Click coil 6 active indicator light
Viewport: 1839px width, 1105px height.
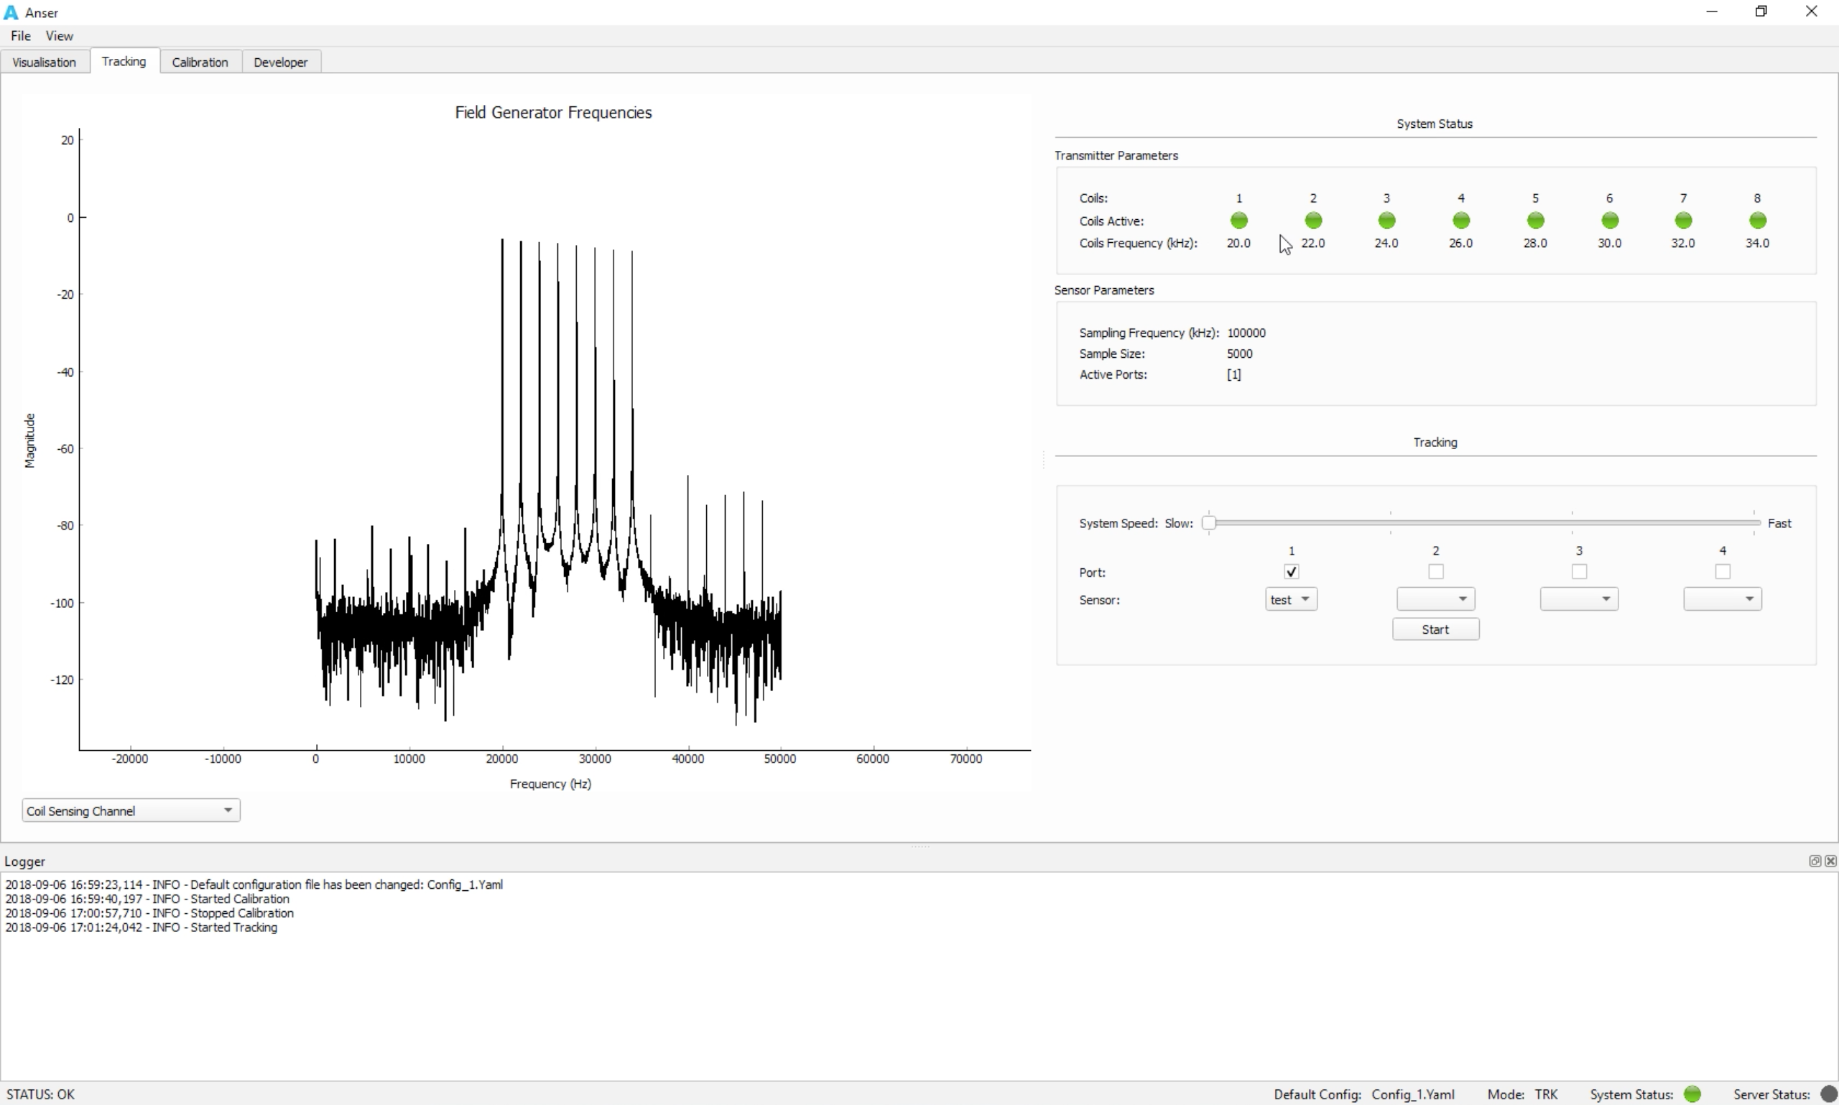(1609, 221)
